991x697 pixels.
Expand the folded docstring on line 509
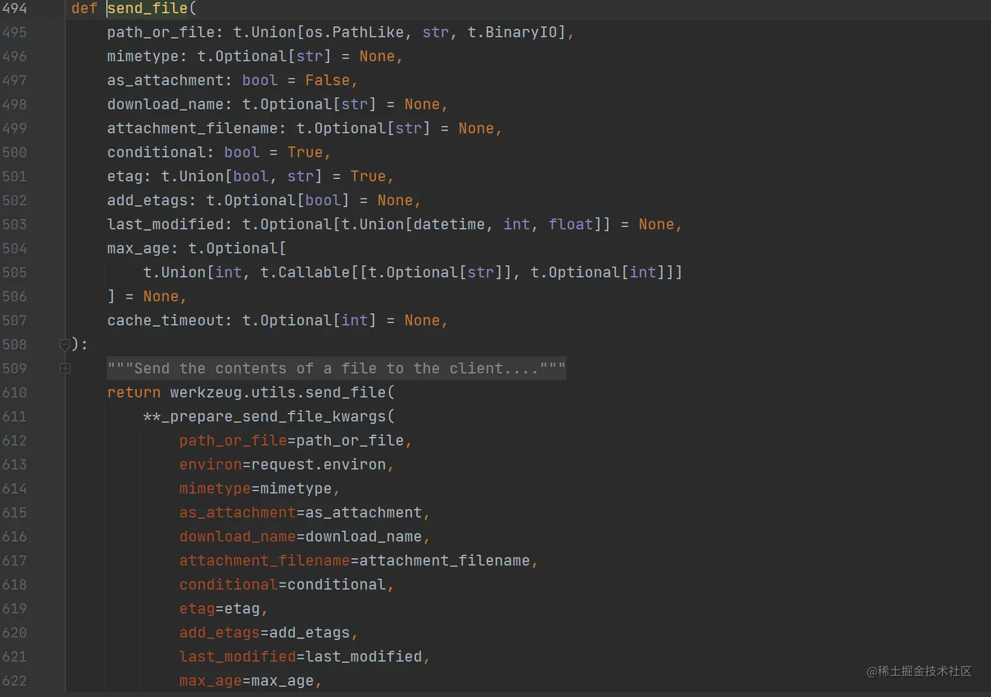click(65, 369)
